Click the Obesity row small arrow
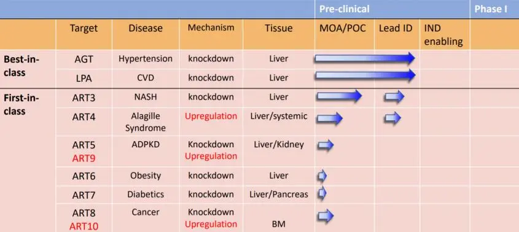 click(322, 176)
